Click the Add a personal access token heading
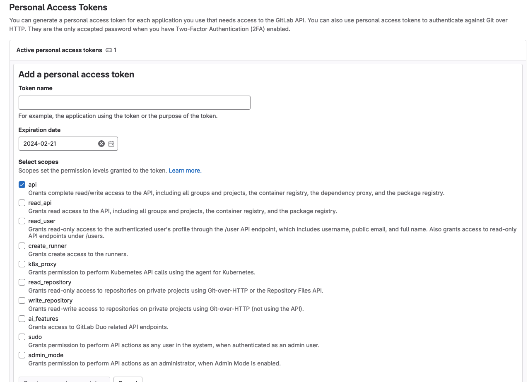 coord(77,74)
